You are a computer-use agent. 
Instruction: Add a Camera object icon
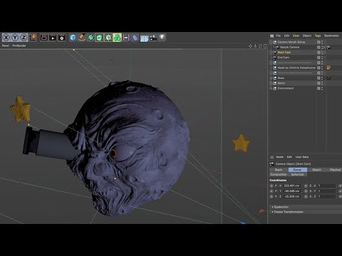point(153,38)
